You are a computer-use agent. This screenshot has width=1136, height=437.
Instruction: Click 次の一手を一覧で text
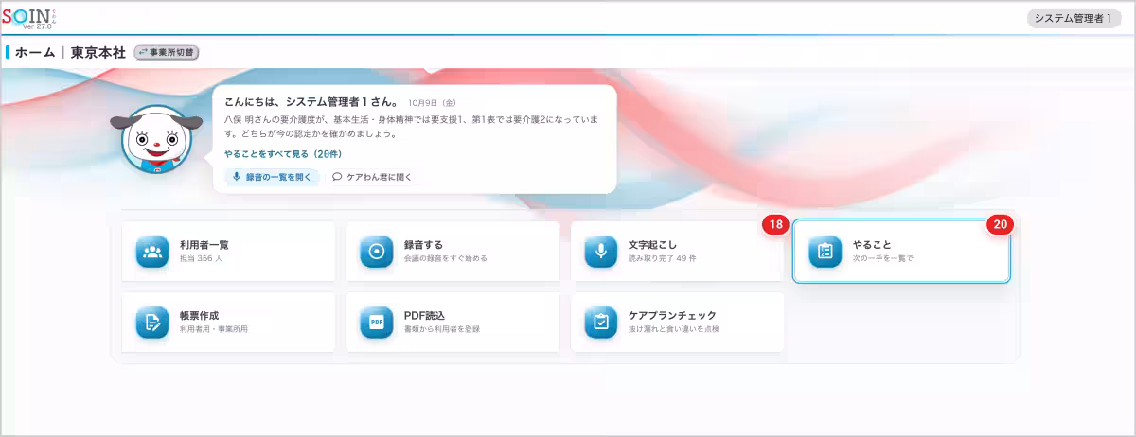(883, 258)
